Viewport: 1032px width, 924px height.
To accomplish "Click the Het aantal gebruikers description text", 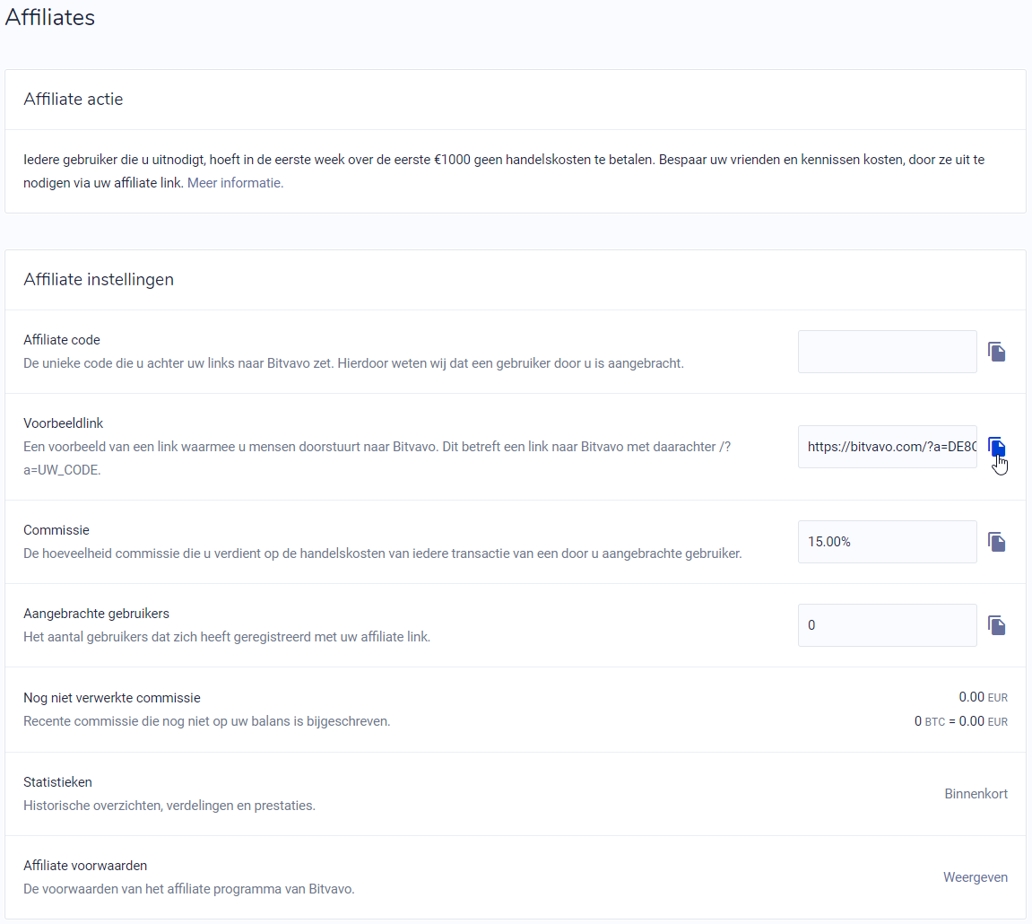I will click(227, 637).
